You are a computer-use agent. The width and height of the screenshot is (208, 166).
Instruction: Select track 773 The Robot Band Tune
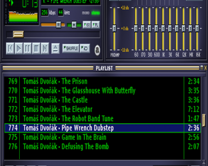click(103, 119)
